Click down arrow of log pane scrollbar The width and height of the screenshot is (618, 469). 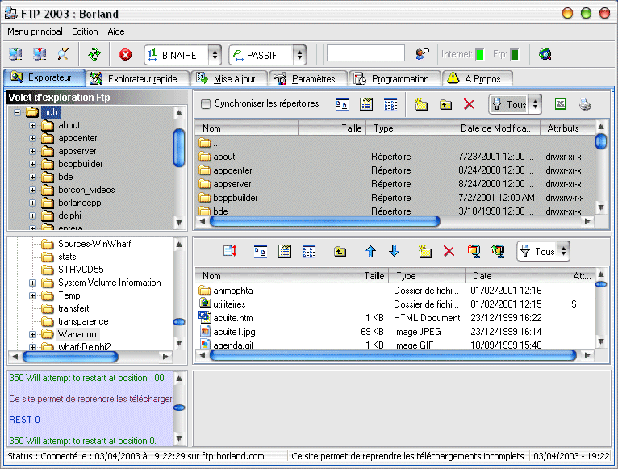click(179, 438)
